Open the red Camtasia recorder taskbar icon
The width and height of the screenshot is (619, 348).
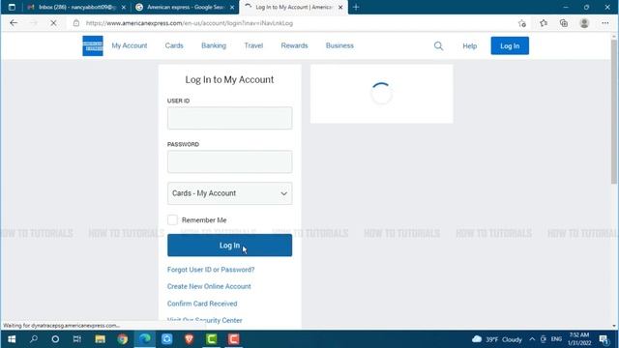[234, 339]
